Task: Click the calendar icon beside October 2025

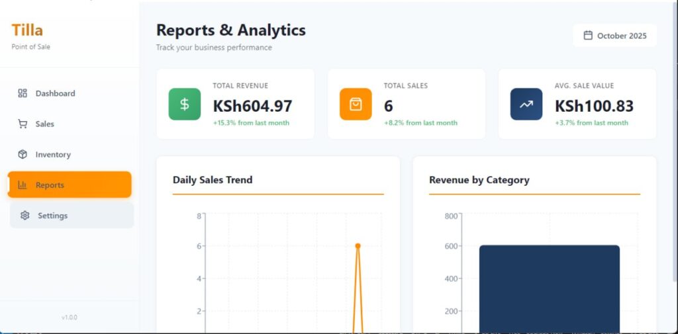Action: click(x=588, y=36)
